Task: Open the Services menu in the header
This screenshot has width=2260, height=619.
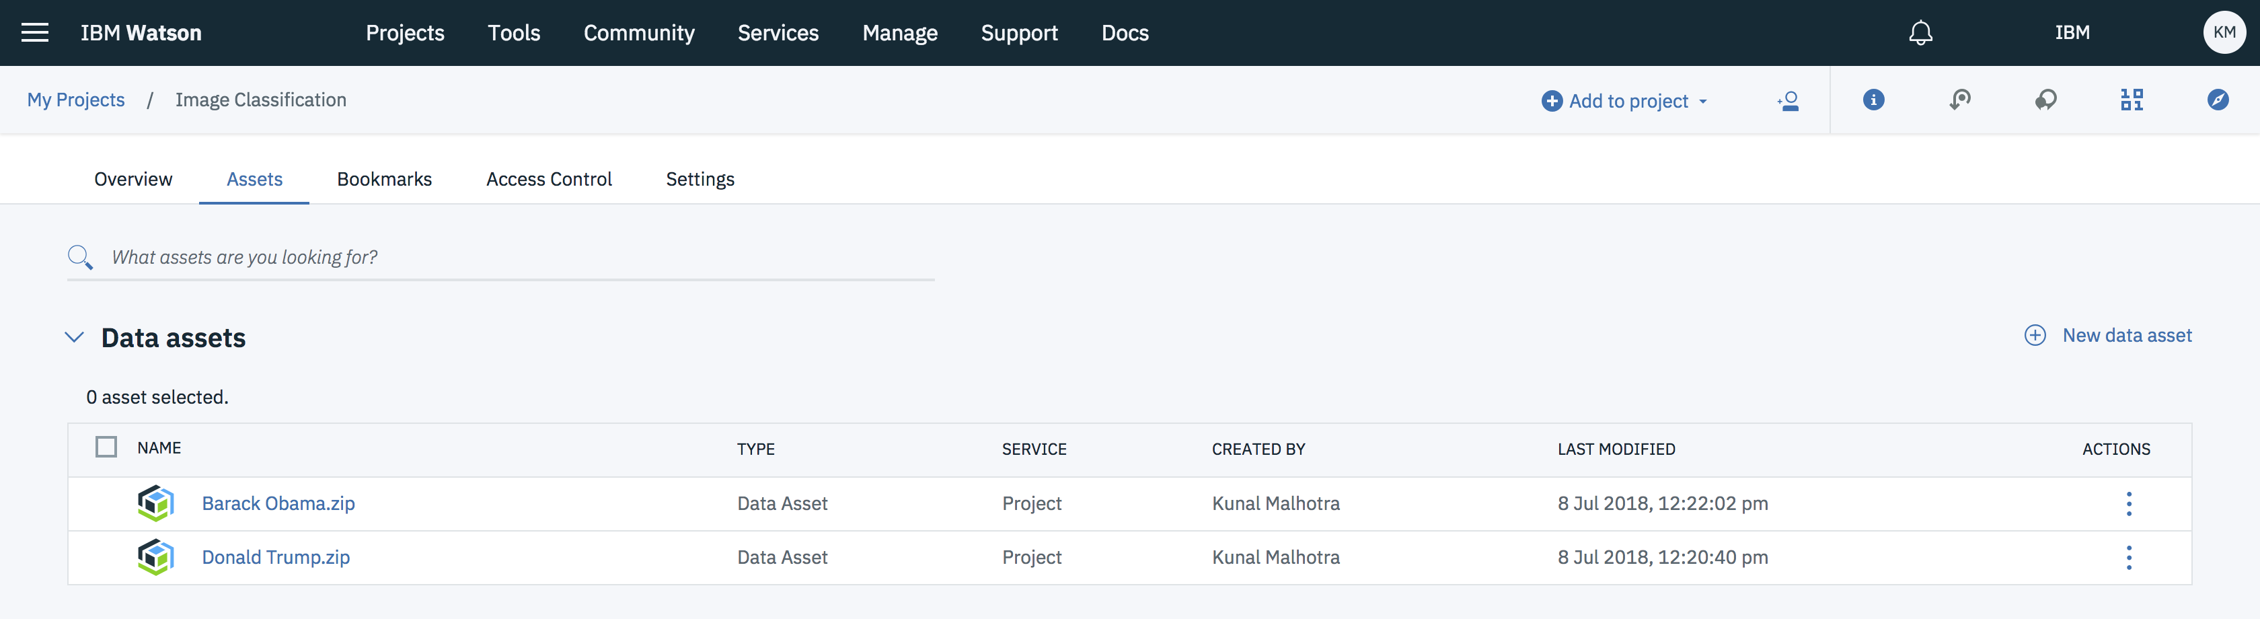Action: [x=778, y=32]
